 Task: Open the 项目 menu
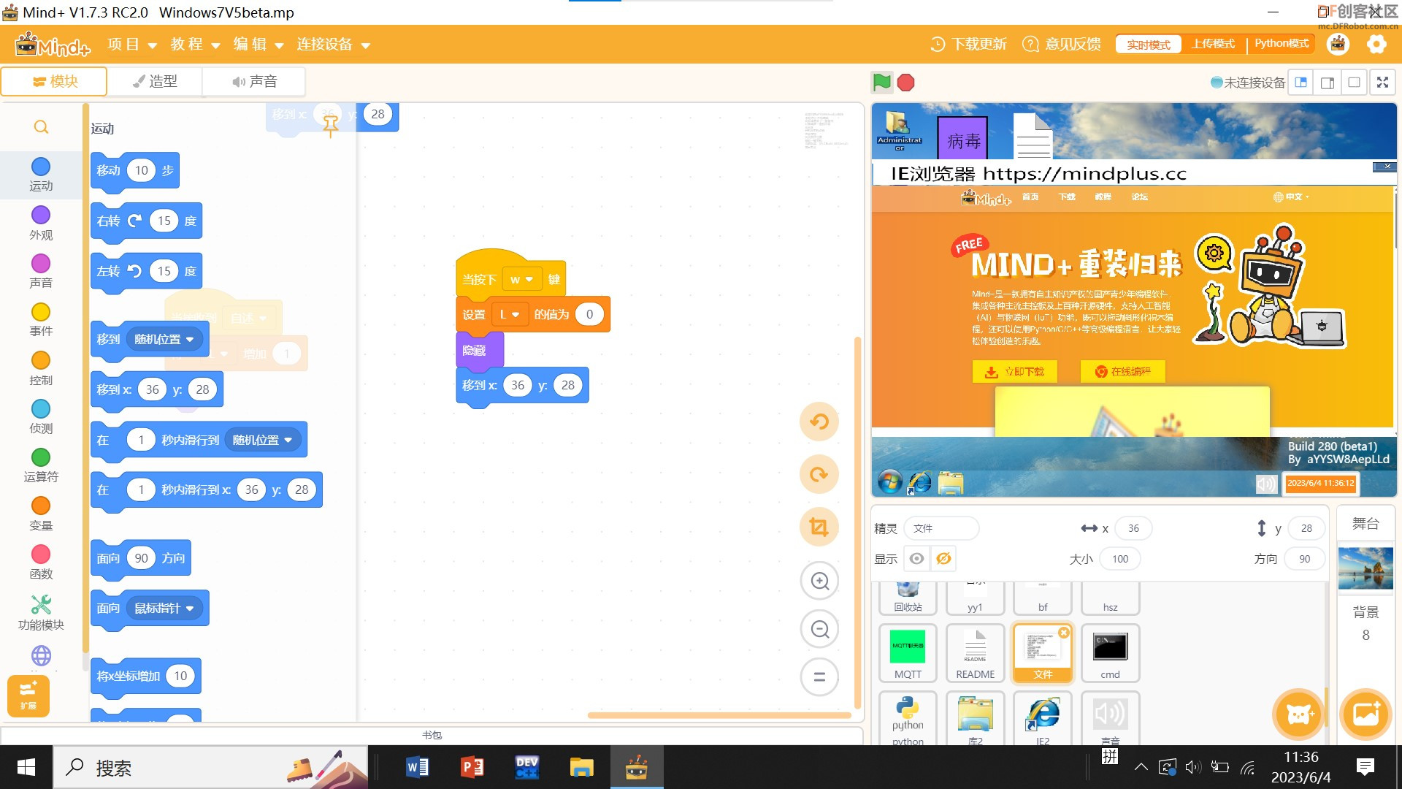132,45
